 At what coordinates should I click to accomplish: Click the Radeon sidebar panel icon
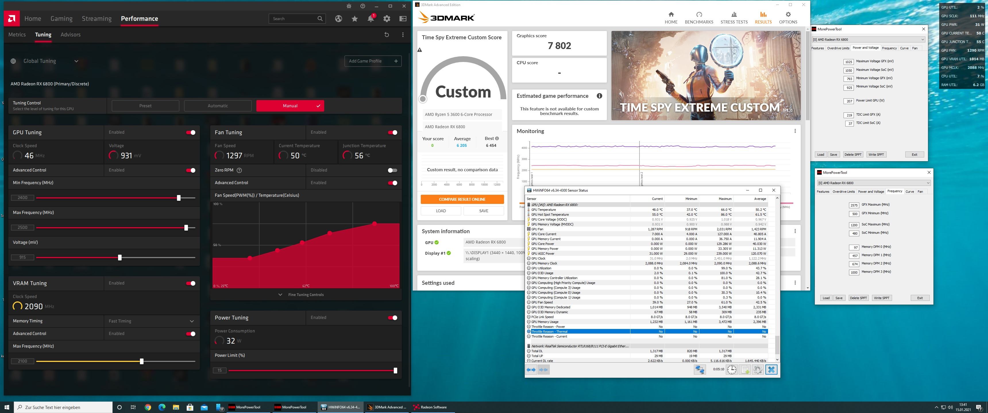(403, 19)
